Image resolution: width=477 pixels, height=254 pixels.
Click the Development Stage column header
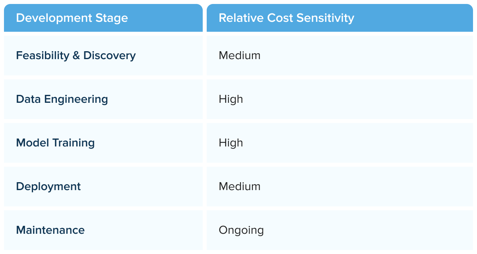103,18
